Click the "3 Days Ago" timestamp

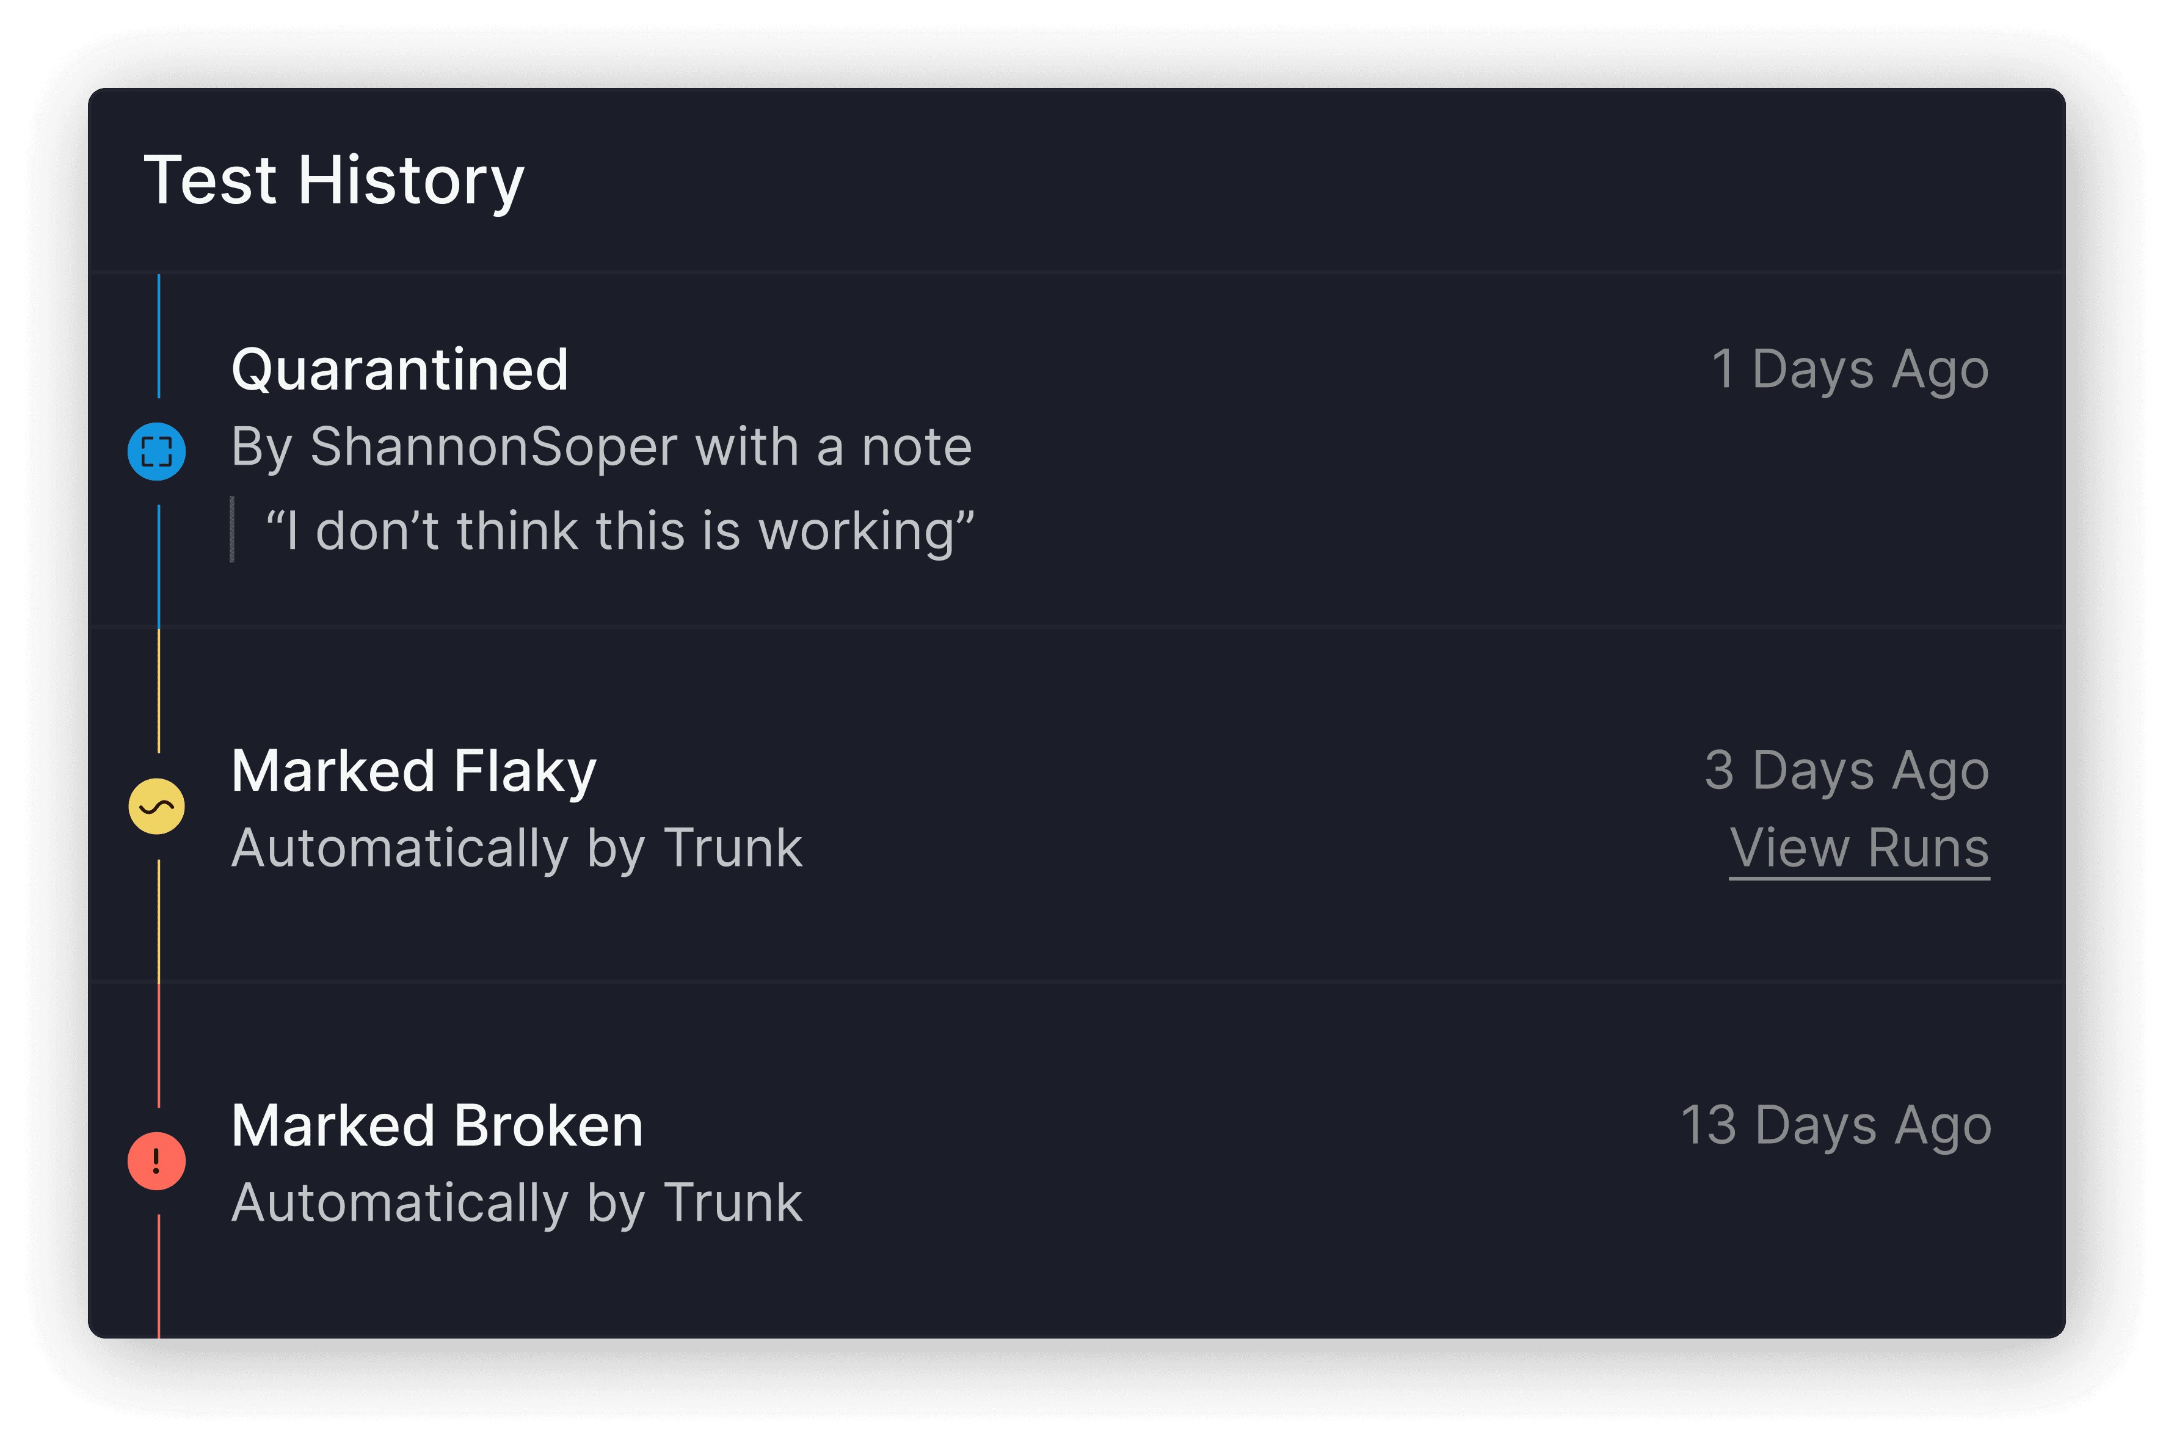pos(1847,772)
